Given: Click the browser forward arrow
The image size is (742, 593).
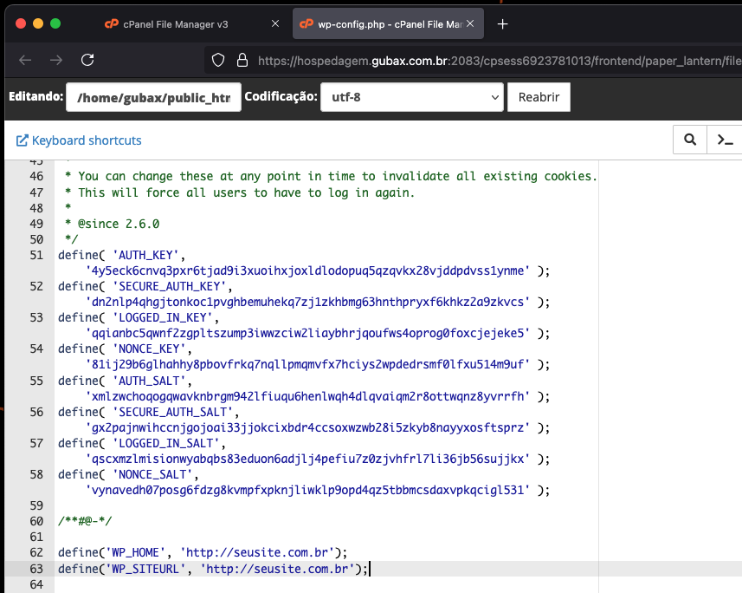Looking at the screenshot, I should tap(56, 60).
